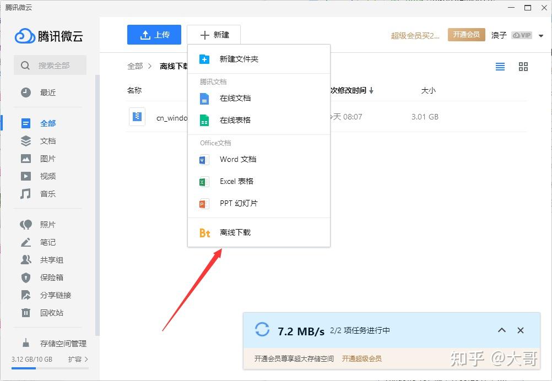Click the 开通会员 button
The image size is (552, 381).
point(467,35)
